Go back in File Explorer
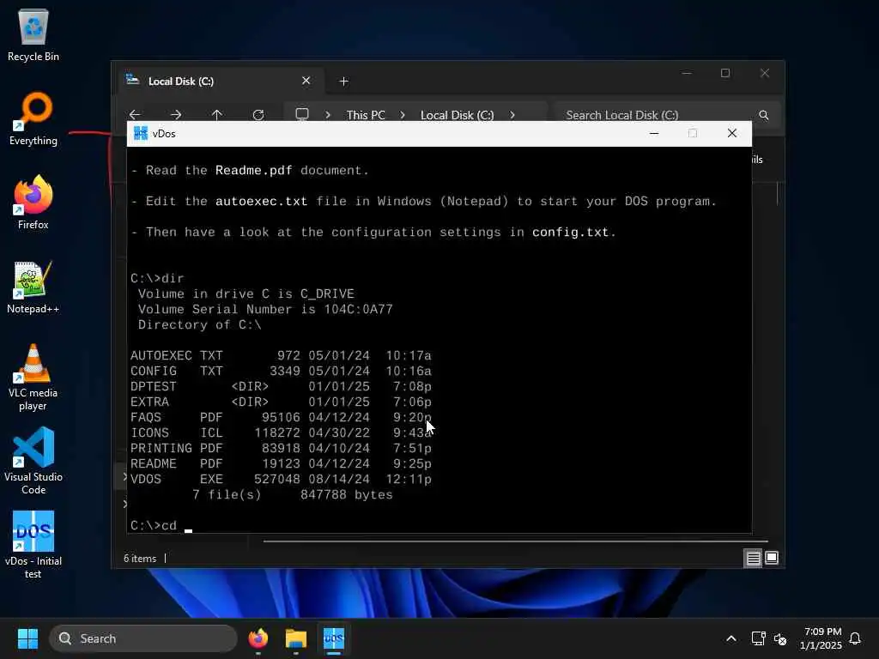The width and height of the screenshot is (879, 659). (x=135, y=115)
